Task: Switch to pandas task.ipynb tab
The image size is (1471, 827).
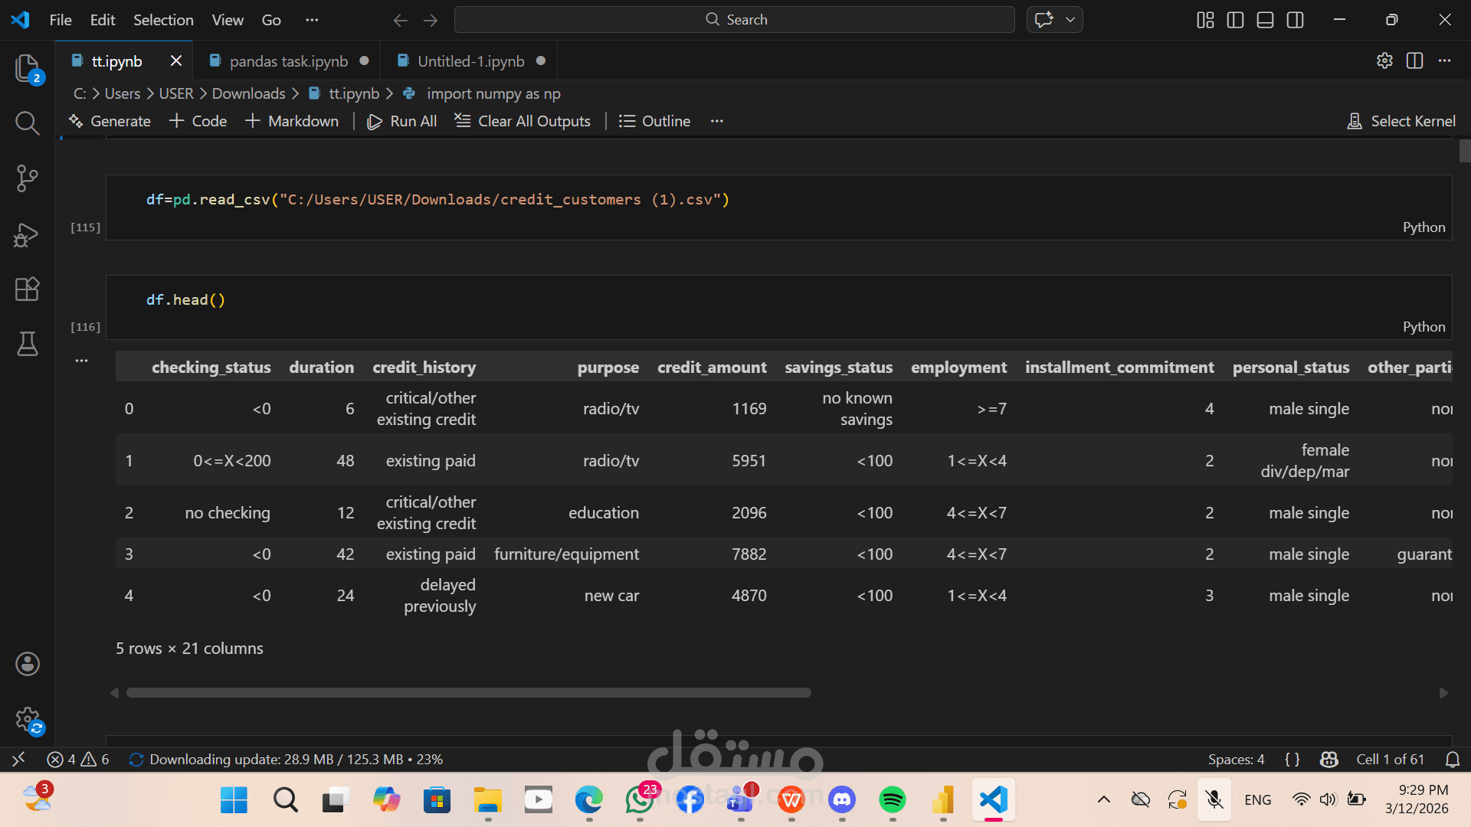Action: [288, 61]
